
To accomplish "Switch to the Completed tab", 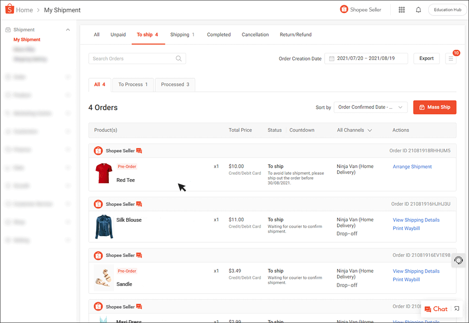I will tap(219, 35).
